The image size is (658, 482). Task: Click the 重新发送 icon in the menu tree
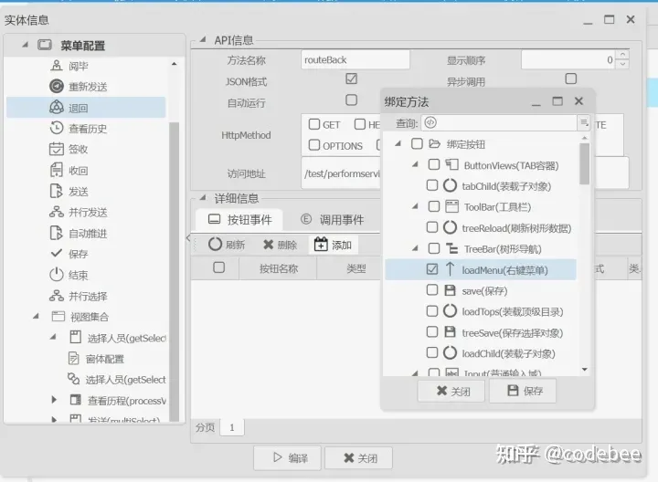click(57, 86)
